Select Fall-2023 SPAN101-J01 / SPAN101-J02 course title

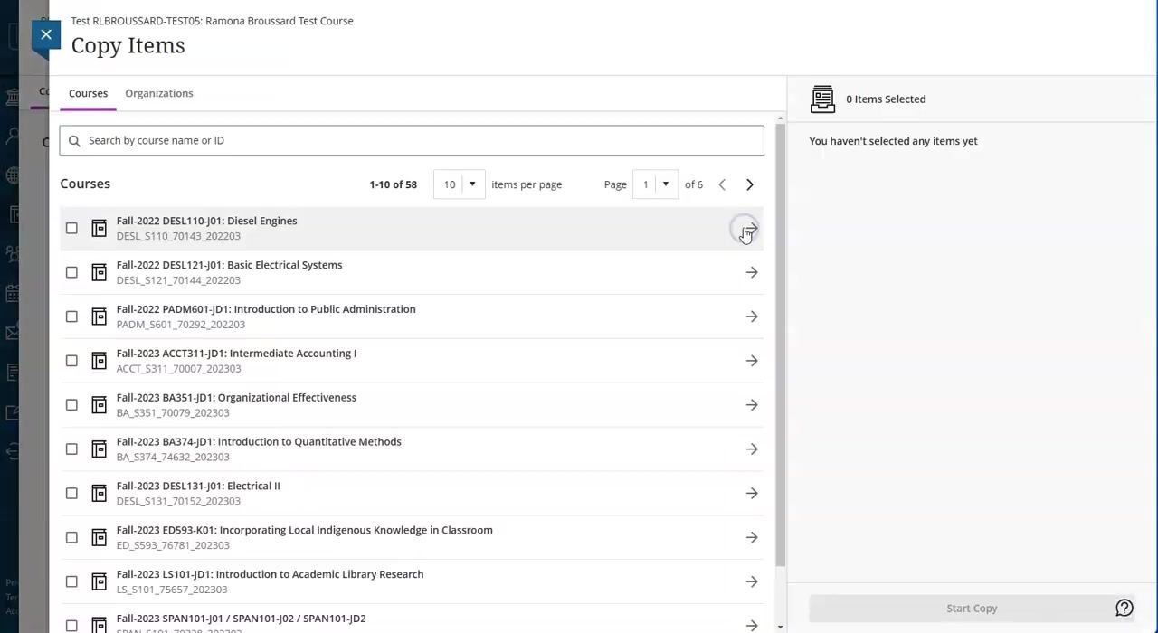[x=241, y=619]
